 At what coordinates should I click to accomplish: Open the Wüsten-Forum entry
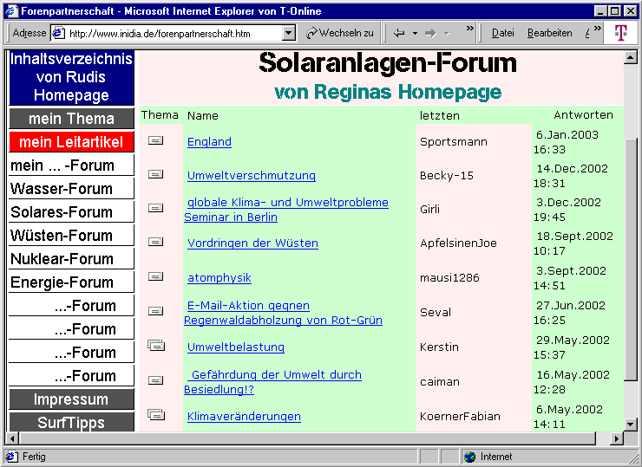tap(71, 235)
